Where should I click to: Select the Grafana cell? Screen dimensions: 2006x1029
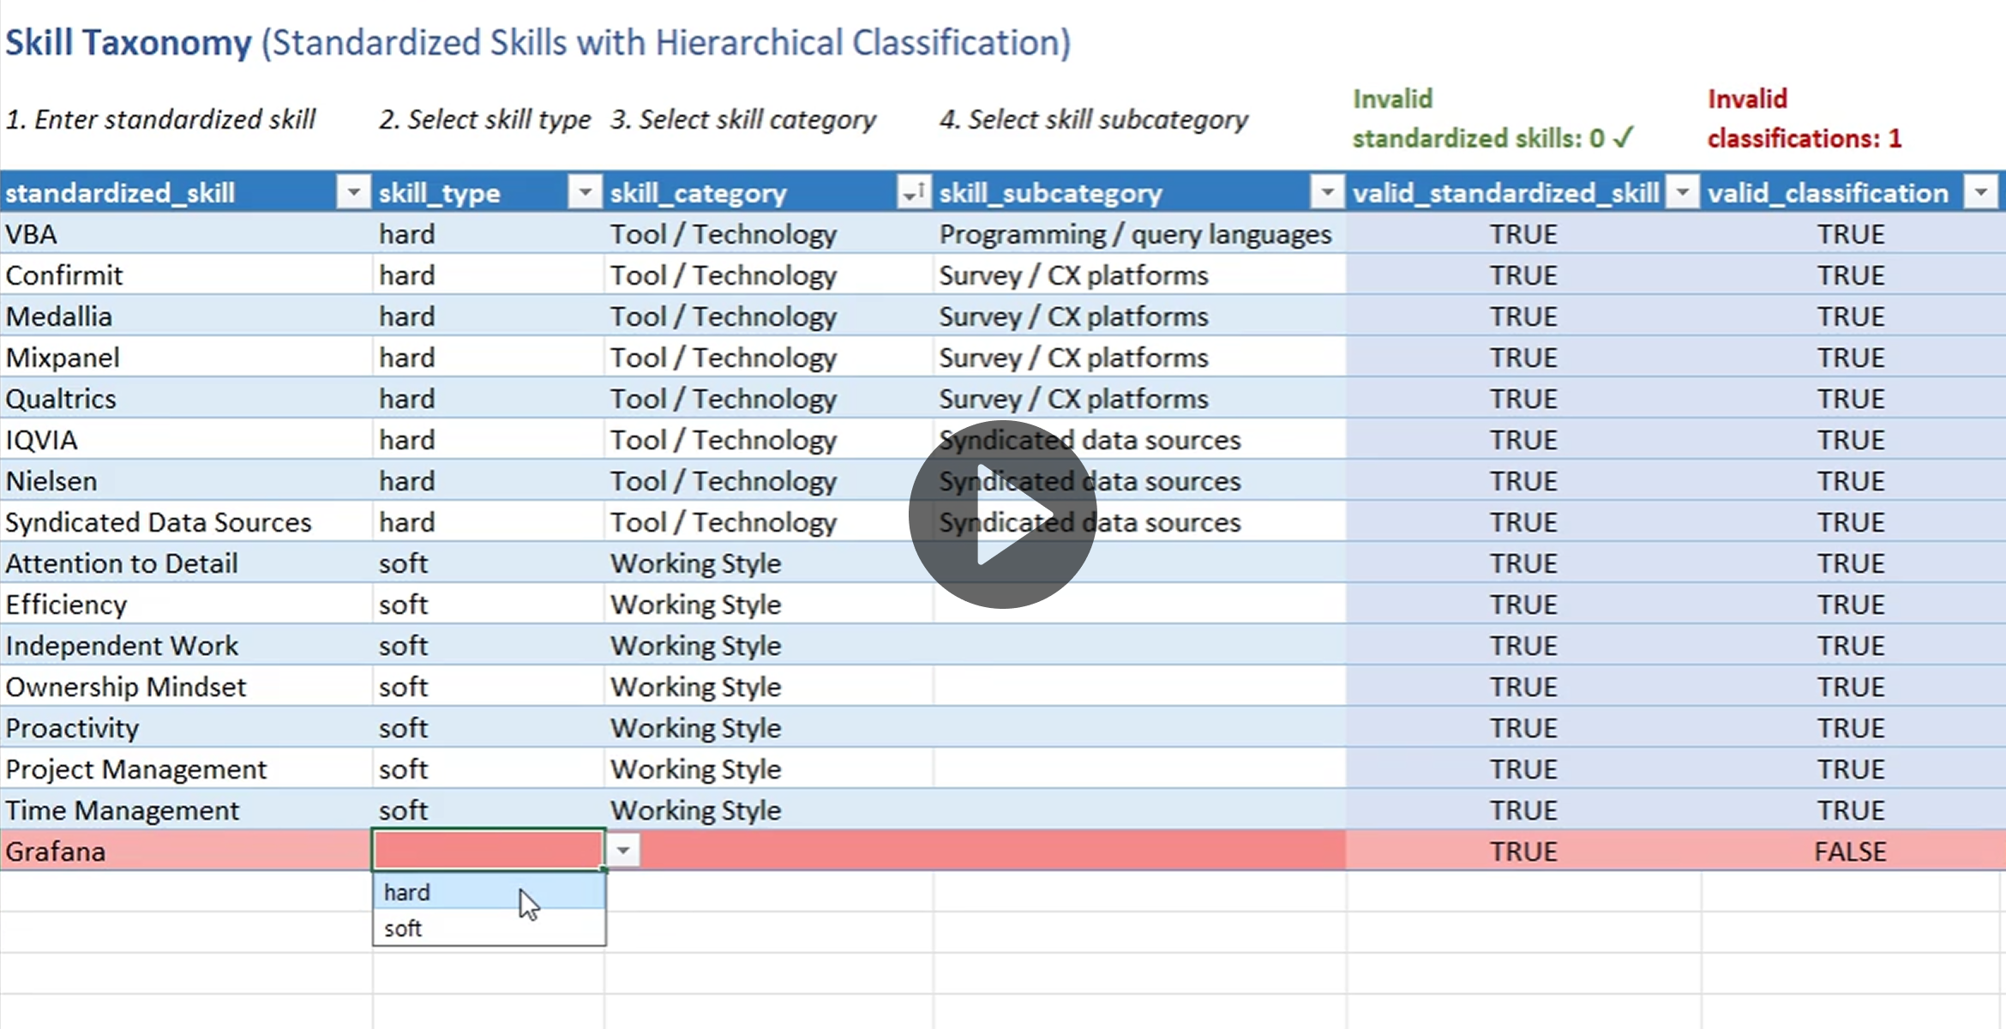tap(186, 851)
